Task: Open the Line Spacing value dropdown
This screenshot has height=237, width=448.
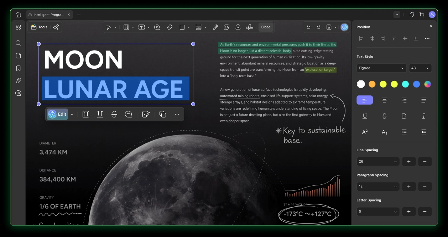Action: [x=378, y=162]
